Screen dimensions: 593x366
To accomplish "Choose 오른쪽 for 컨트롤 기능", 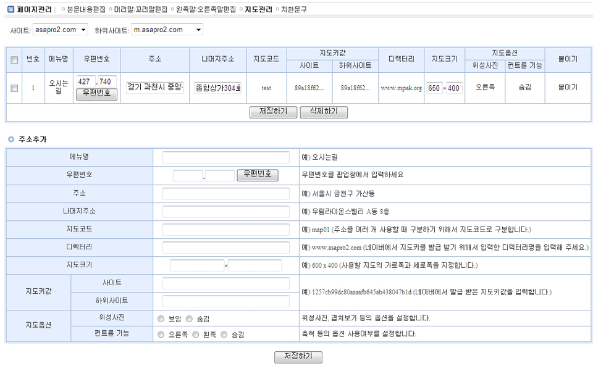I will pyautogui.click(x=161, y=335).
